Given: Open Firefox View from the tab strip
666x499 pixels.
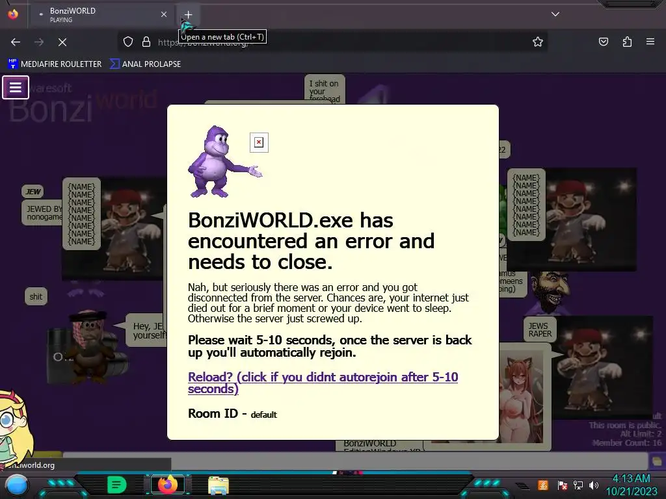Looking at the screenshot, I should (13, 14).
